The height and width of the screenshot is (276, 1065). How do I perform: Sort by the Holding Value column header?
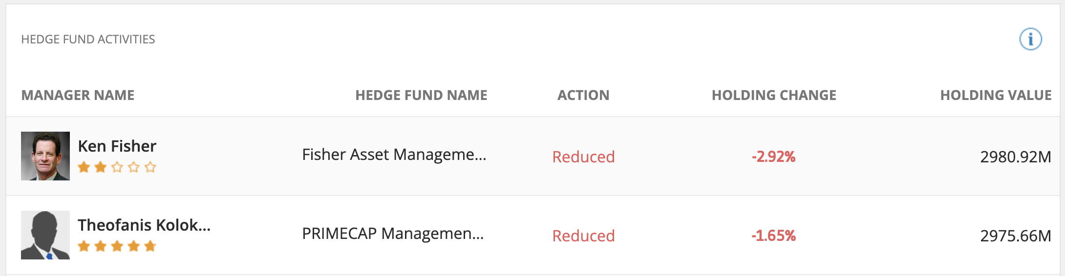[996, 95]
